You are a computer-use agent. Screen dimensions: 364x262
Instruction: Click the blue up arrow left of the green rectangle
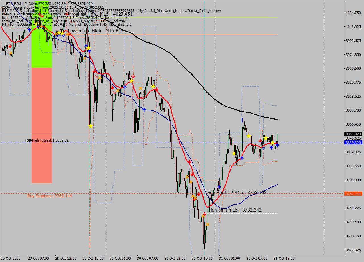point(29,29)
